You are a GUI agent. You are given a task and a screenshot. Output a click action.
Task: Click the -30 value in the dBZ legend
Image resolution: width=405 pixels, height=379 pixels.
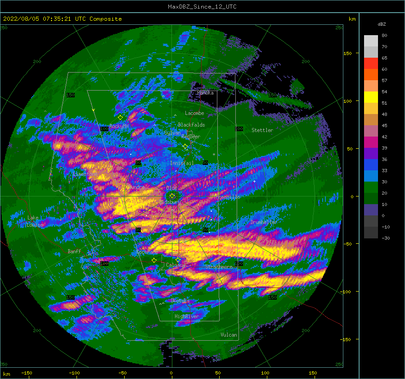(x=386, y=238)
